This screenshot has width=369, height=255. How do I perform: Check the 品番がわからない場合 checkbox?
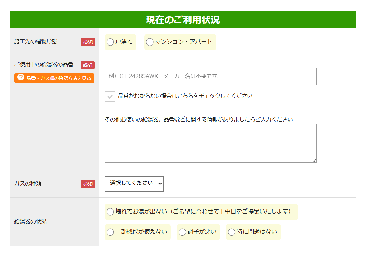(x=110, y=97)
